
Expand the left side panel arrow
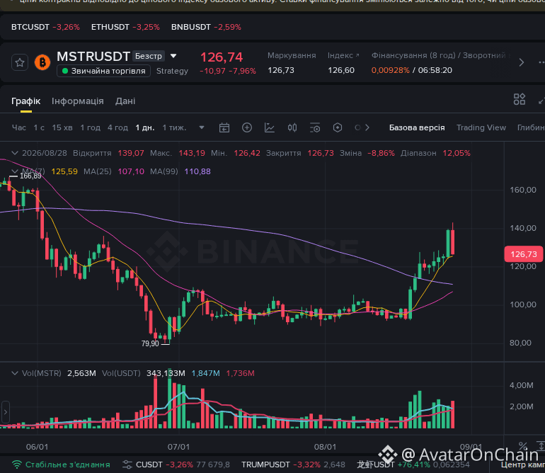(x=5, y=412)
